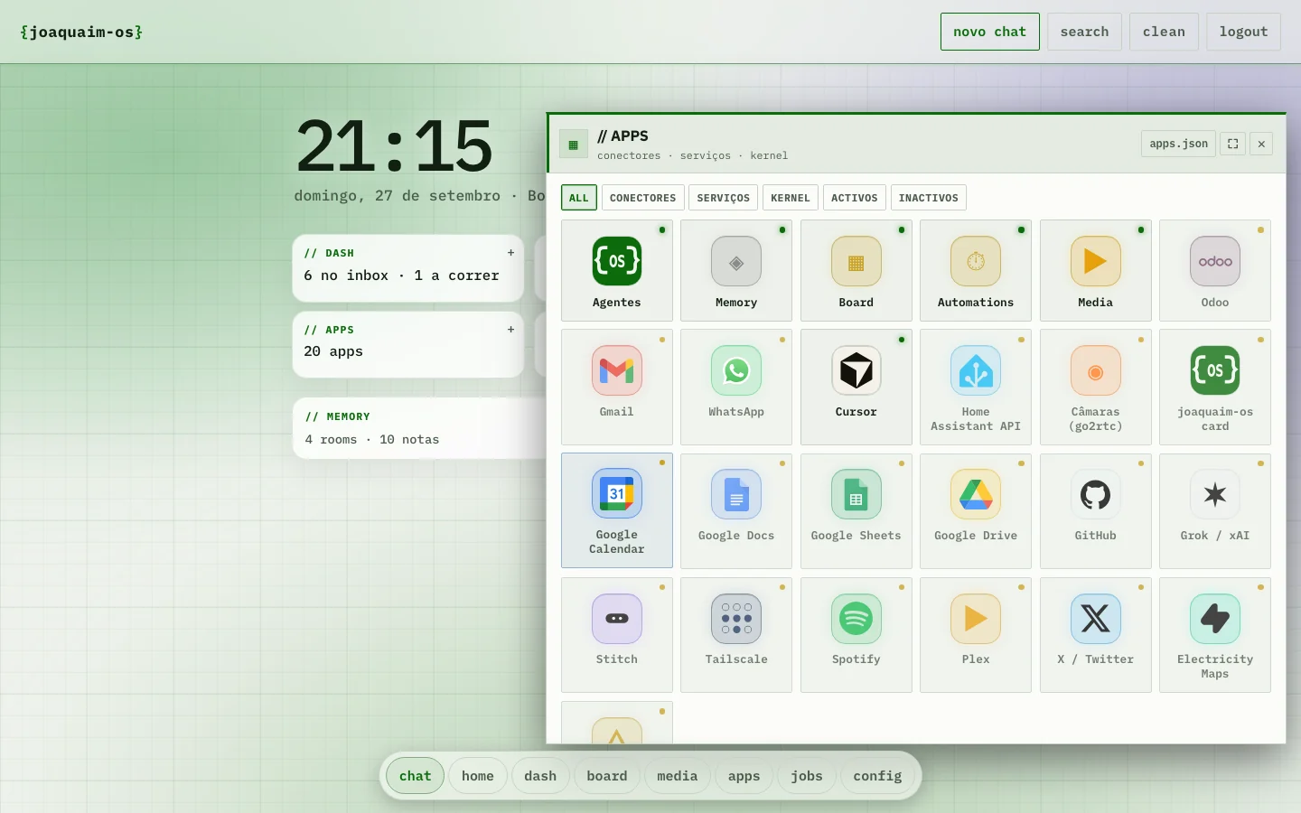Open the Agentes app icon

(617, 261)
